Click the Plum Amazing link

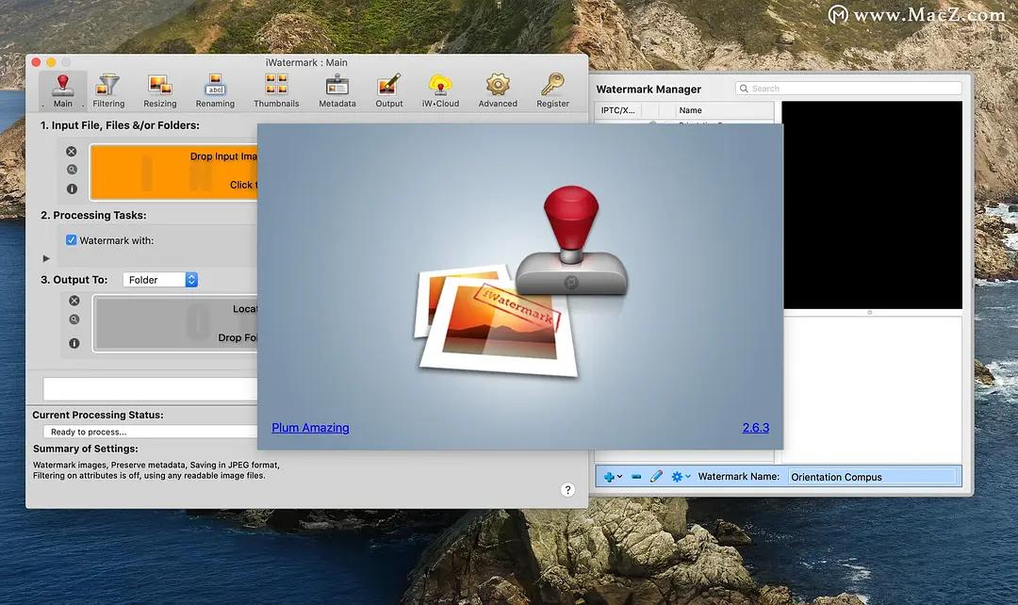[x=310, y=428]
